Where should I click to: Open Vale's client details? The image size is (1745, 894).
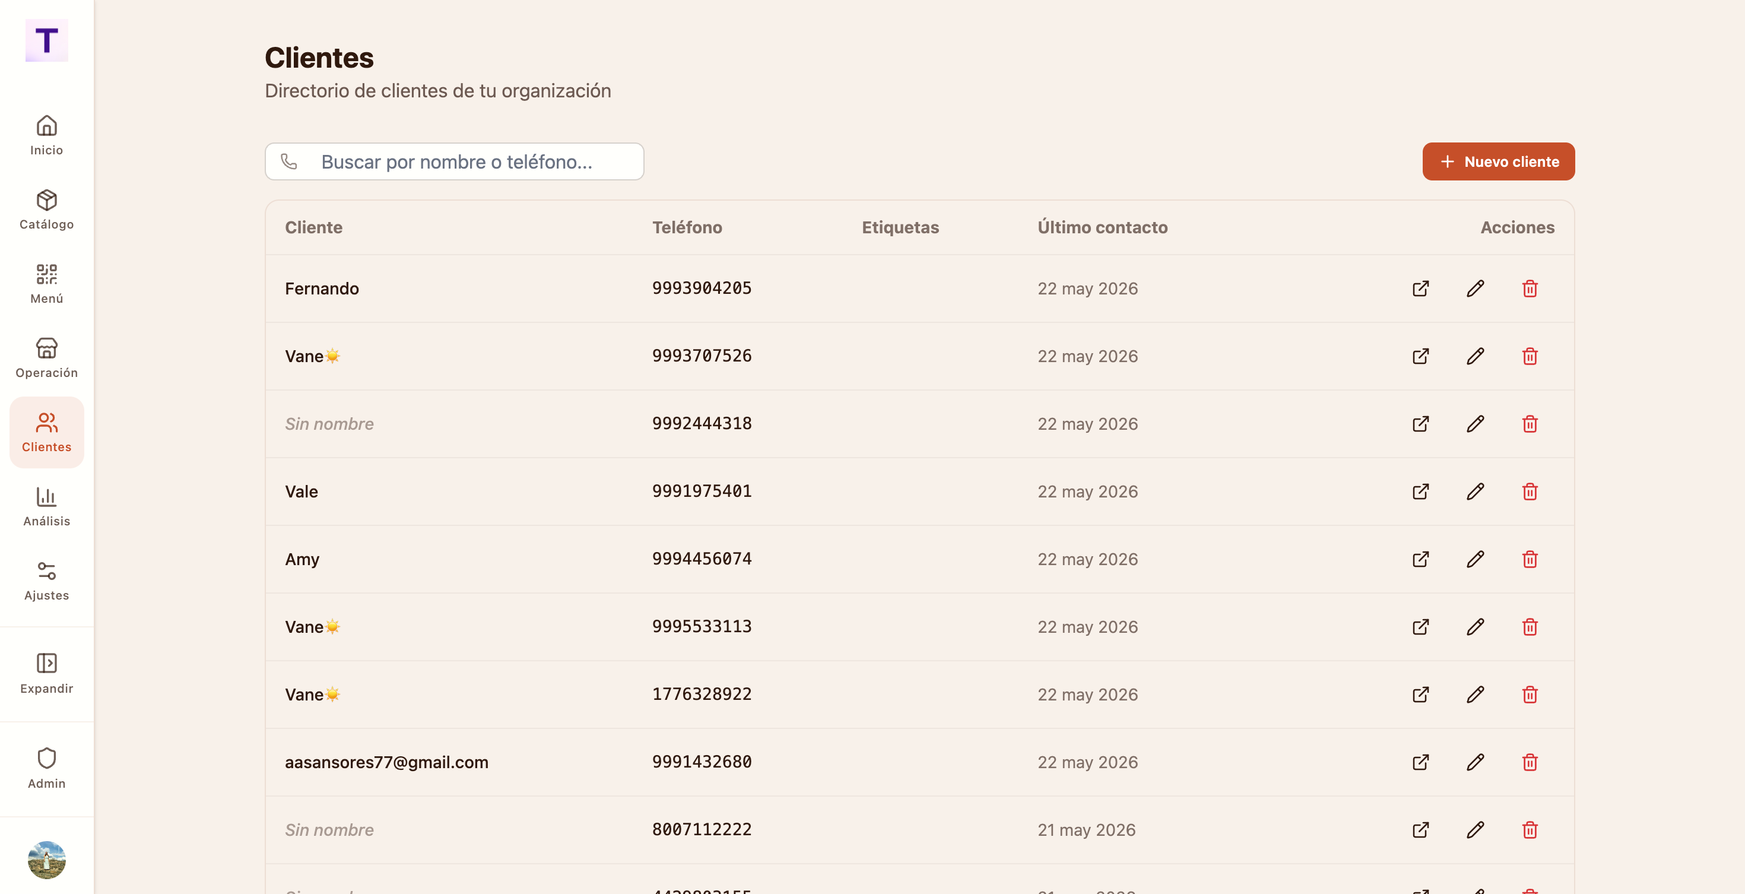[1420, 492]
